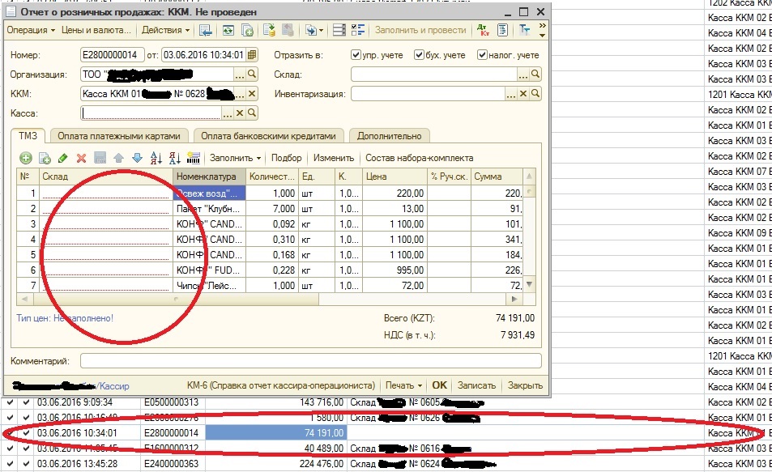Click the Дт/Кт postings icon
Image resolution: width=772 pixels, height=472 pixels.
click(x=483, y=30)
